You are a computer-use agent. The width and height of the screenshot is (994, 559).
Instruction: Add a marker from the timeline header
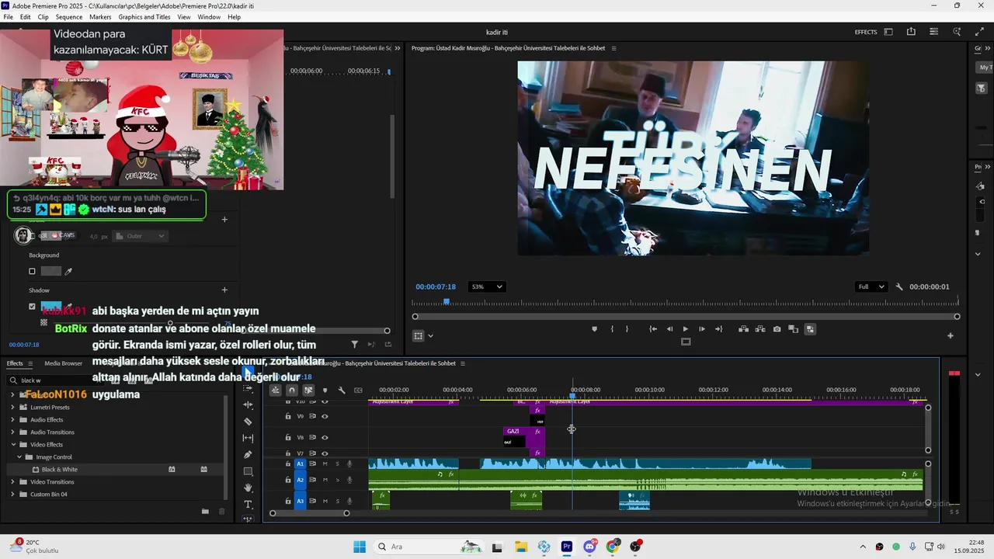[x=325, y=391]
